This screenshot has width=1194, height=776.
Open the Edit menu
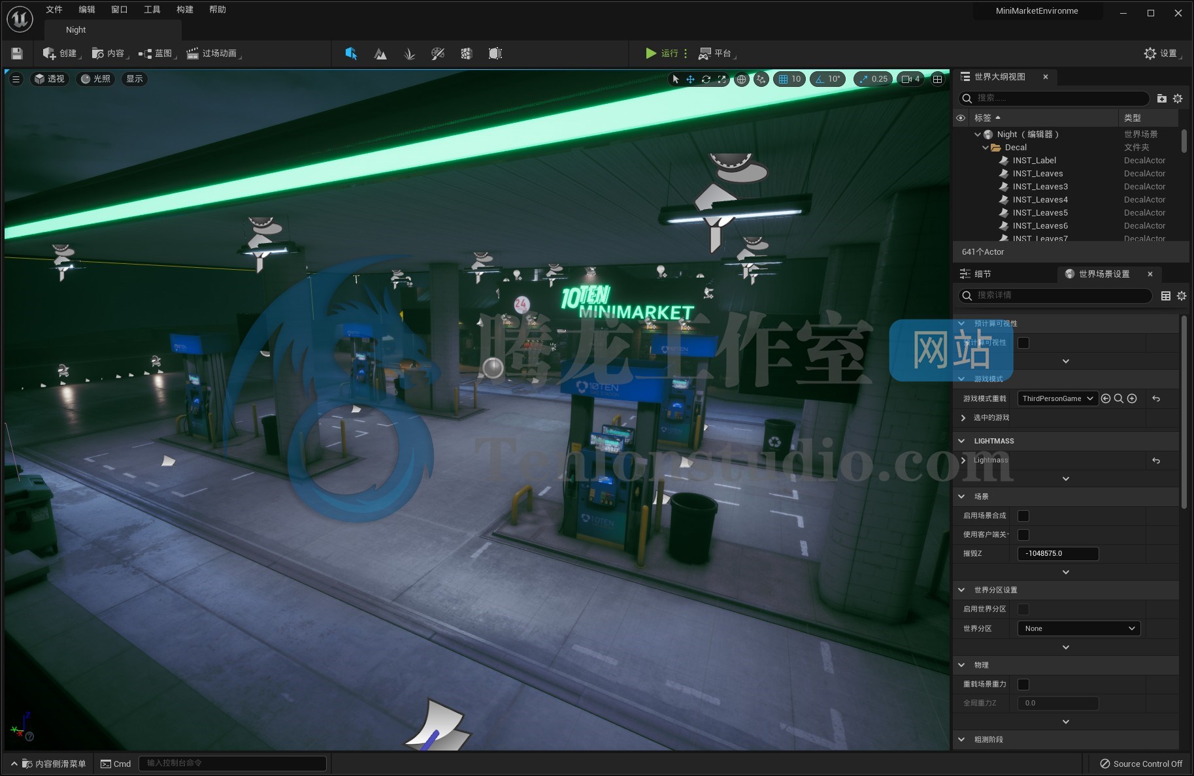coord(87,10)
